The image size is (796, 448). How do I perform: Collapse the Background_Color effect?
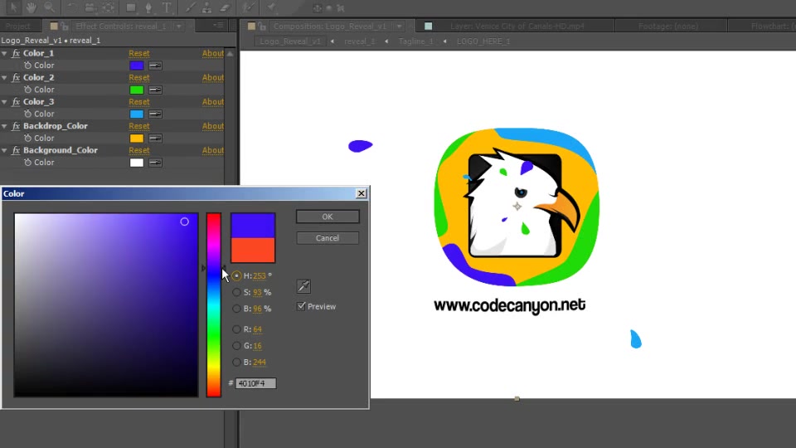coord(5,150)
